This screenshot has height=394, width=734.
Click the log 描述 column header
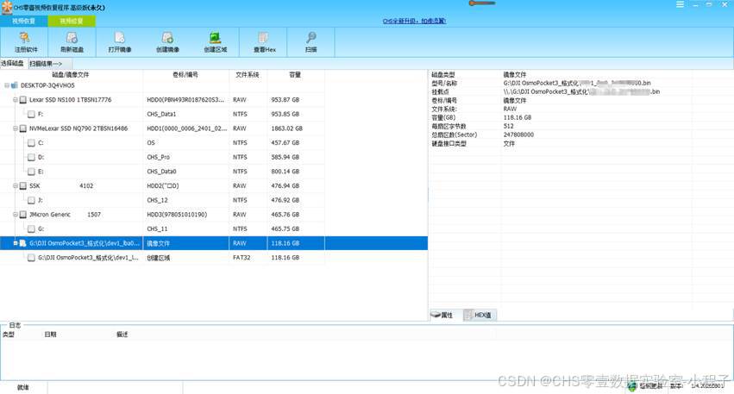pyautogui.click(x=122, y=335)
